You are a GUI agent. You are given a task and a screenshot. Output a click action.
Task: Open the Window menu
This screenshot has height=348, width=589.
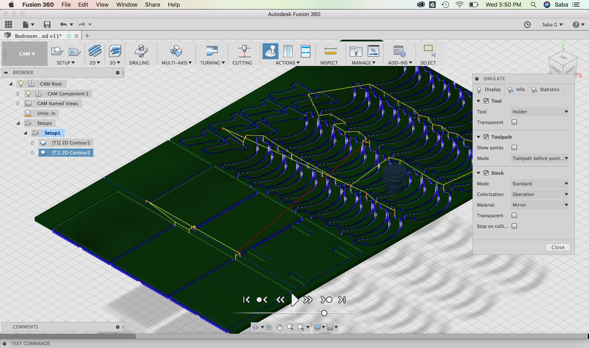click(126, 5)
